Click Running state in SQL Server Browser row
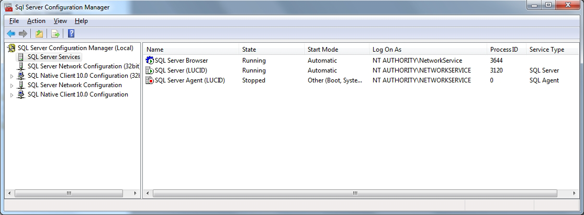This screenshot has height=215, width=584. point(254,60)
